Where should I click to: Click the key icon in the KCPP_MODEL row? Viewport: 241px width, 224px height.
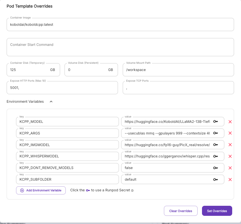click(216, 122)
